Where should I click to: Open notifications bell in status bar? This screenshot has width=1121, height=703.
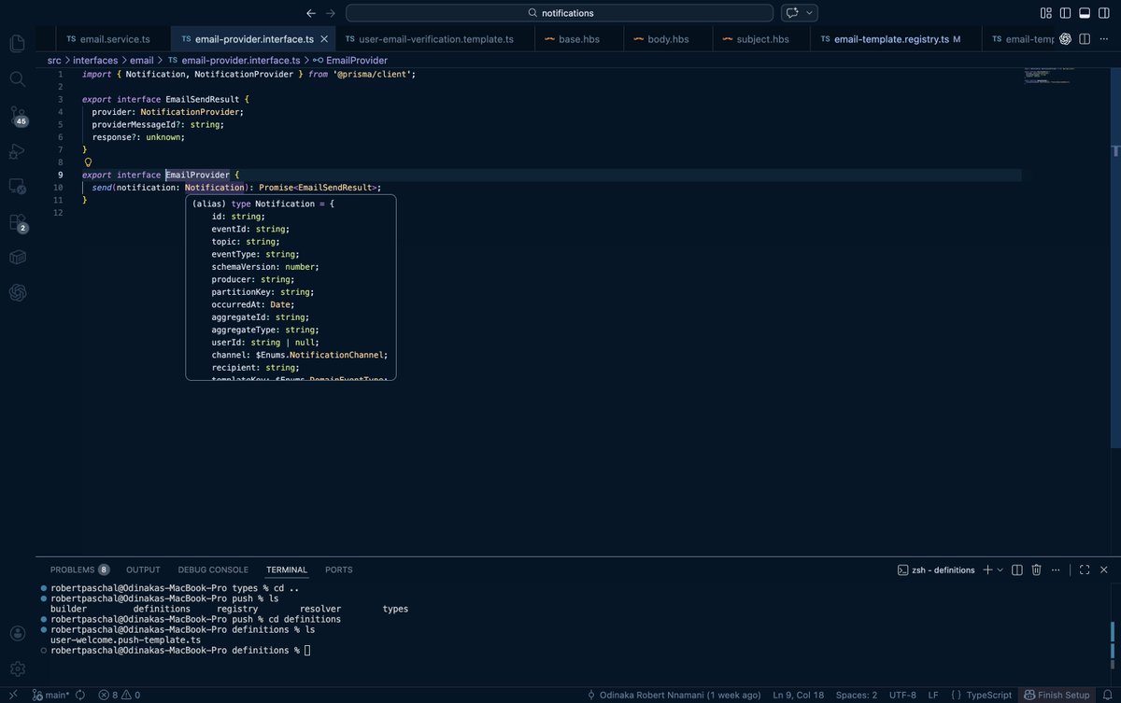(1106, 695)
